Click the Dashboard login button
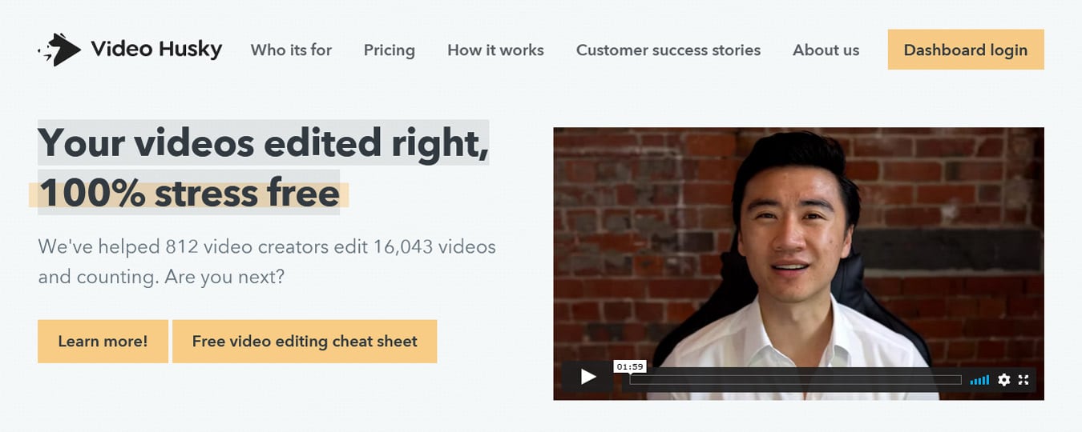 [x=965, y=50]
